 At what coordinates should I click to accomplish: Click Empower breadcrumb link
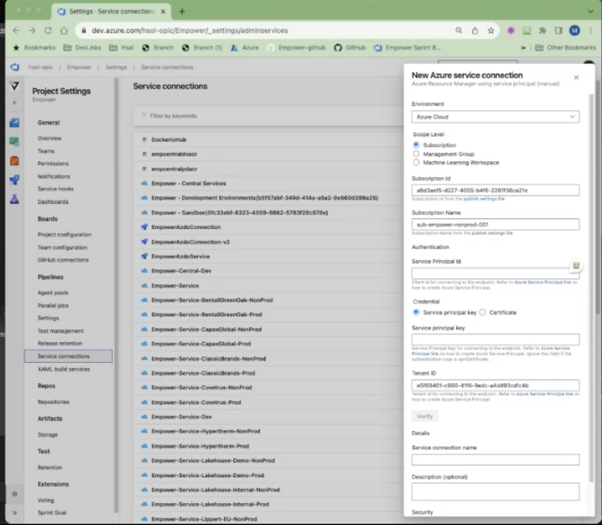coord(79,67)
